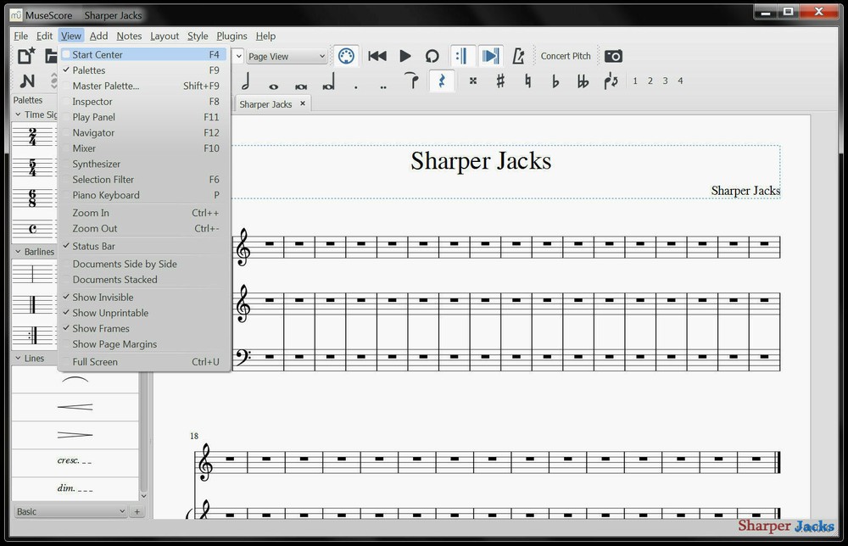The width and height of the screenshot is (848, 546).
Task: Select the sharp accidental icon
Action: click(x=499, y=81)
